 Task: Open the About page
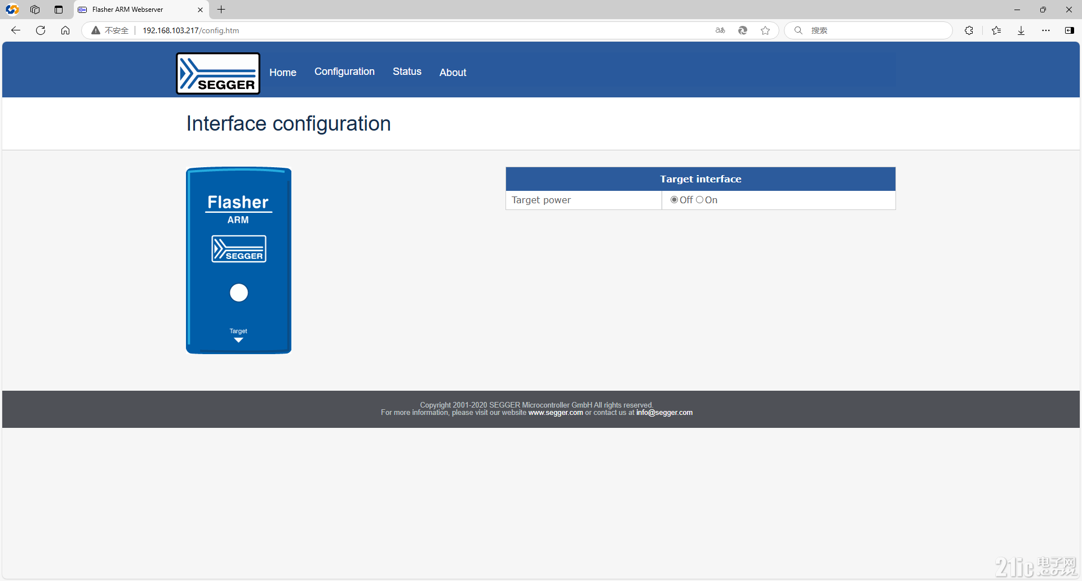pyautogui.click(x=453, y=72)
